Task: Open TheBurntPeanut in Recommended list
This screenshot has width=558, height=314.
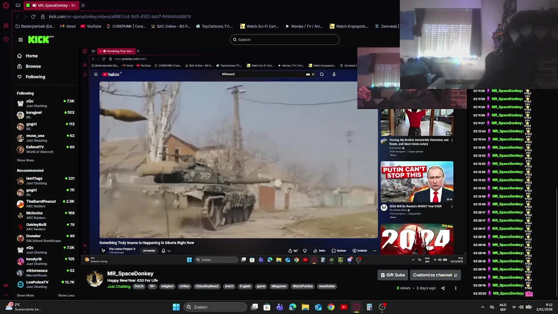Action: click(46, 204)
